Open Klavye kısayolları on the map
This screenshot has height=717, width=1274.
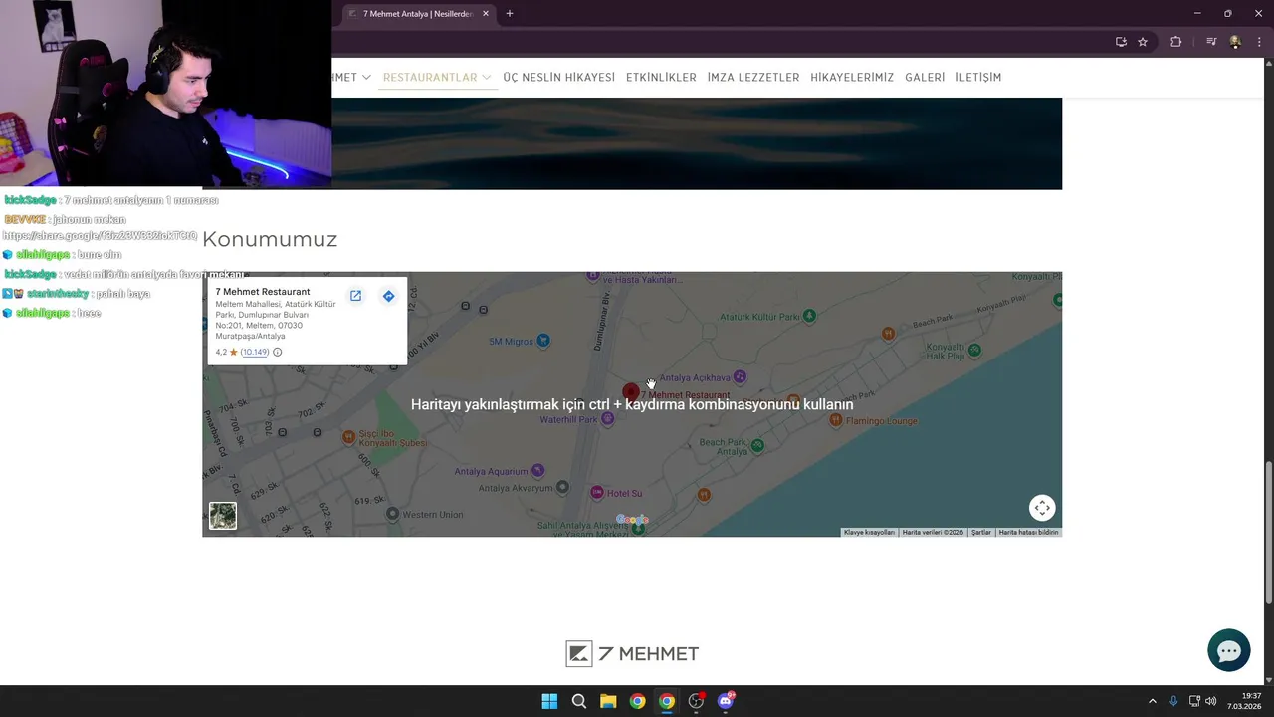869,533
